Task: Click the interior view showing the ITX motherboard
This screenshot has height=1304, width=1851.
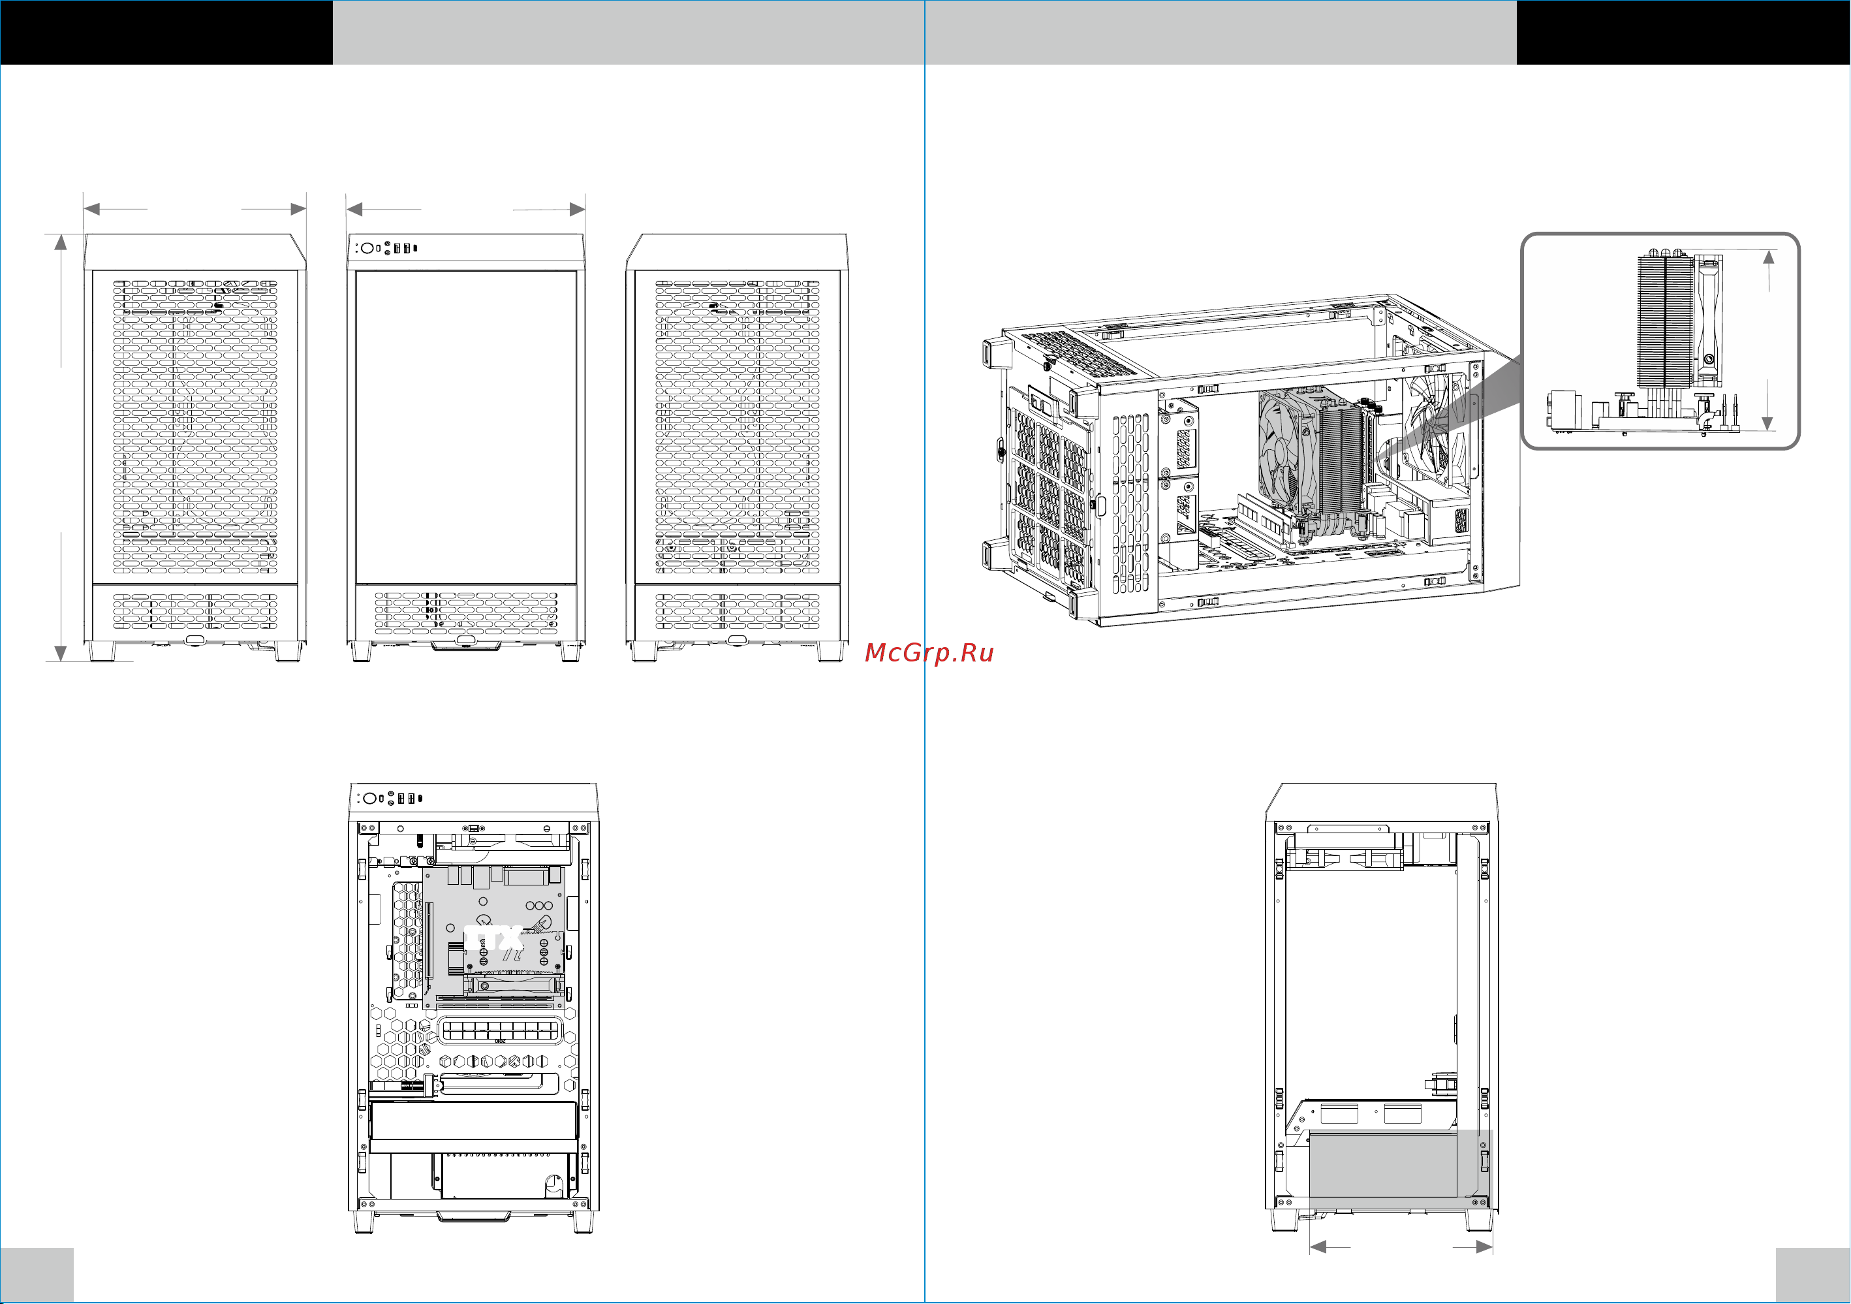Action: click(x=474, y=1008)
